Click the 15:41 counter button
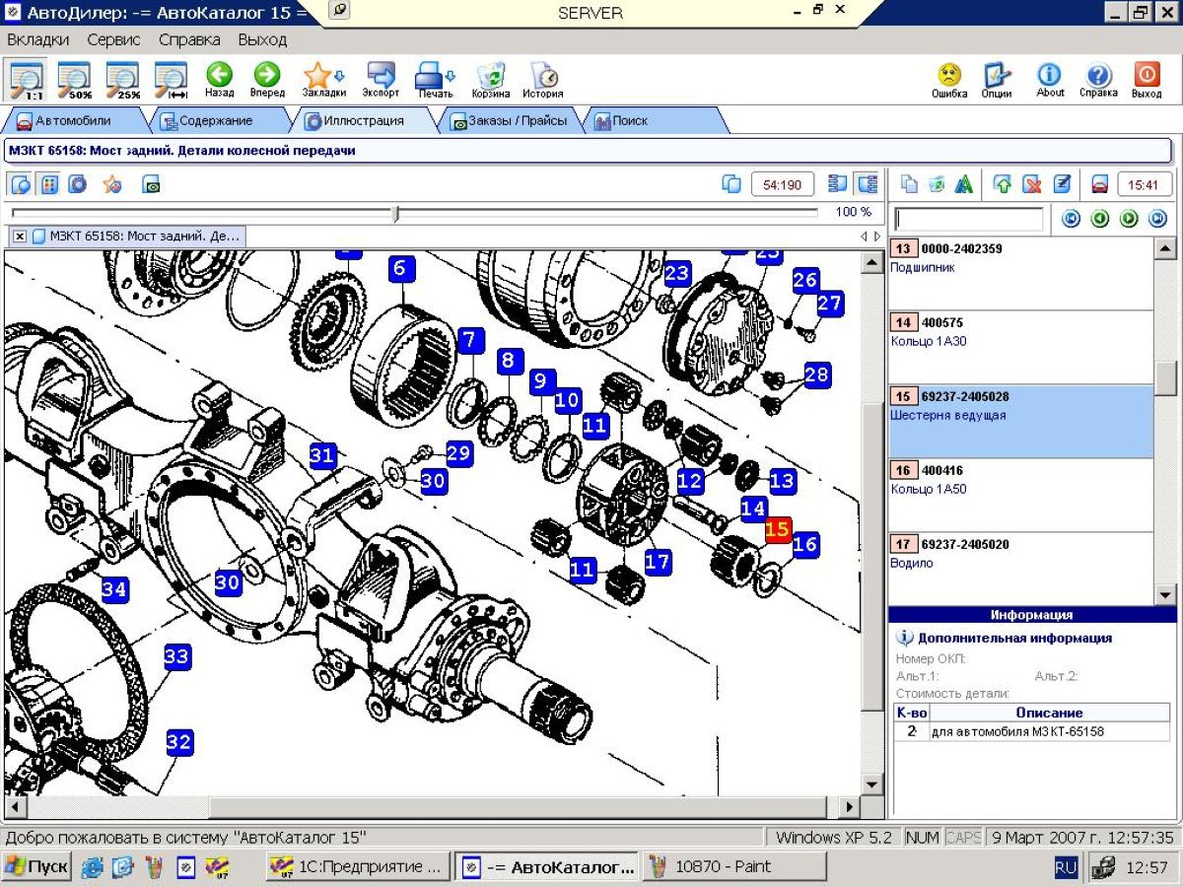Viewport: 1183px width, 887px height. pyautogui.click(x=1144, y=184)
